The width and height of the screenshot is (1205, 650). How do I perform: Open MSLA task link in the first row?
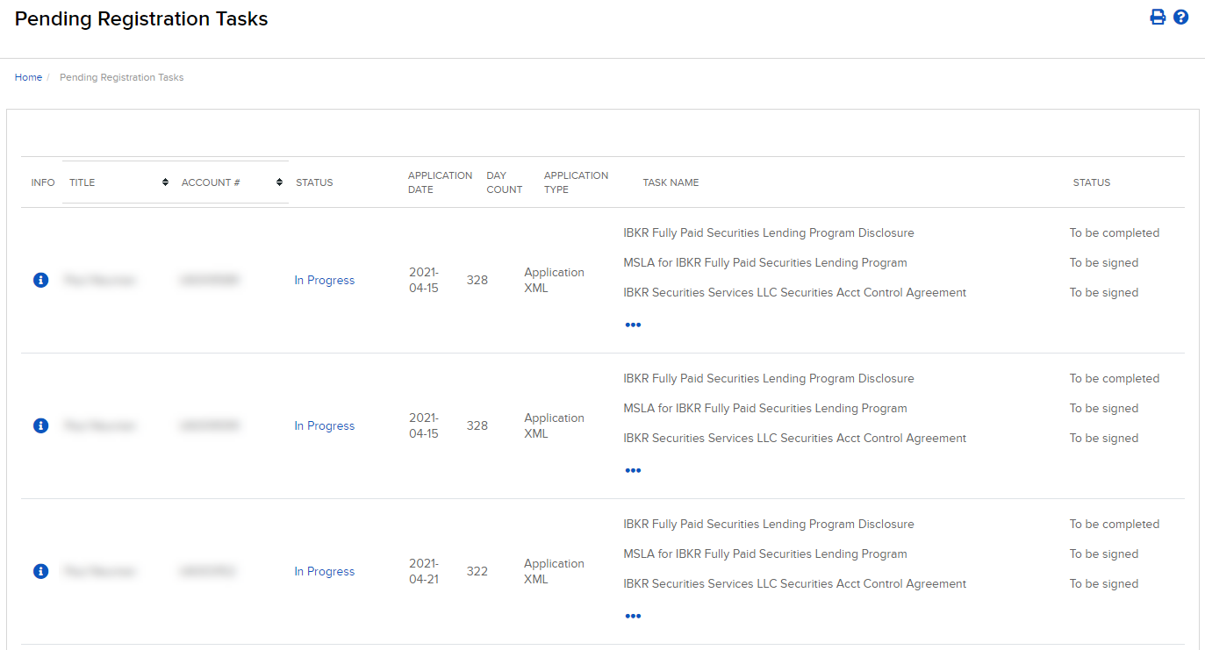point(765,262)
